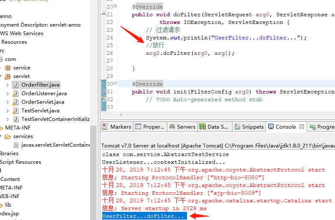Click the UserListener...contextInitialized console line
This screenshot has height=220, width=335.
click(163, 162)
